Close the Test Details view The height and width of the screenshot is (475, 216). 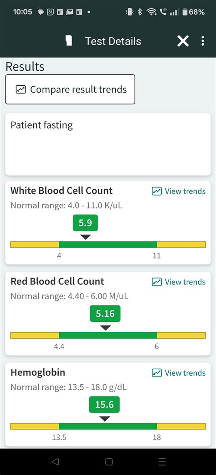point(183,41)
